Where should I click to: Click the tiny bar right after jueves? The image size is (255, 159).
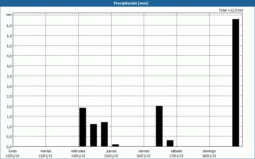(115, 145)
